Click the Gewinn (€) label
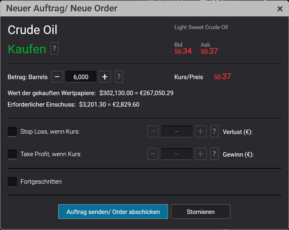The width and height of the screenshot is (289, 230). coord(238,155)
